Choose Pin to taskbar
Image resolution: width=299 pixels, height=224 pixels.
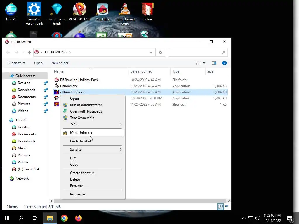(x=93, y=141)
